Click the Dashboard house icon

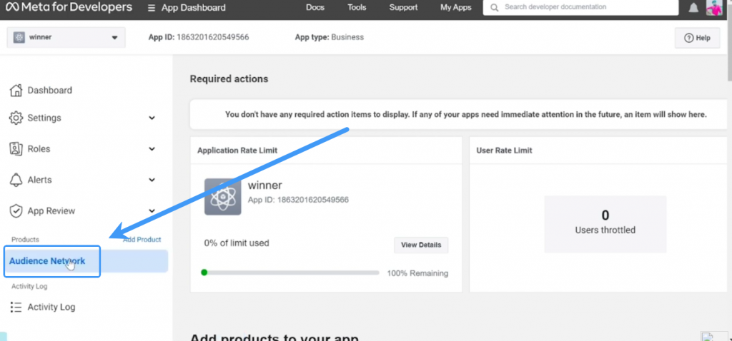point(16,91)
